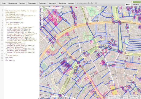141x99 pixels.
Task: Click the Сохранить button
Action: point(43,3)
